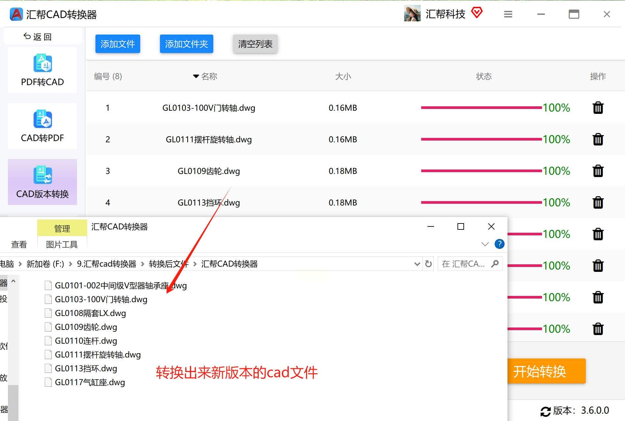Click the refresh icon next to 版本 3.6.0.0
The height and width of the screenshot is (421, 625).
click(545, 411)
